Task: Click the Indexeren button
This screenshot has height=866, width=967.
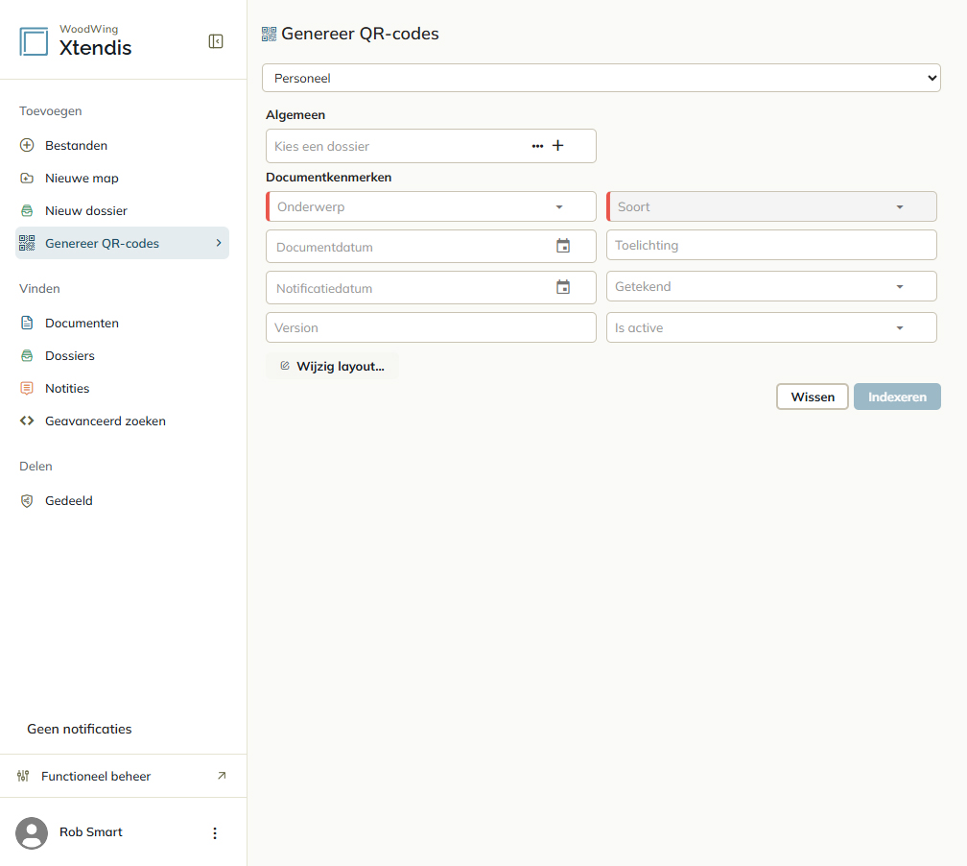Action: point(897,397)
